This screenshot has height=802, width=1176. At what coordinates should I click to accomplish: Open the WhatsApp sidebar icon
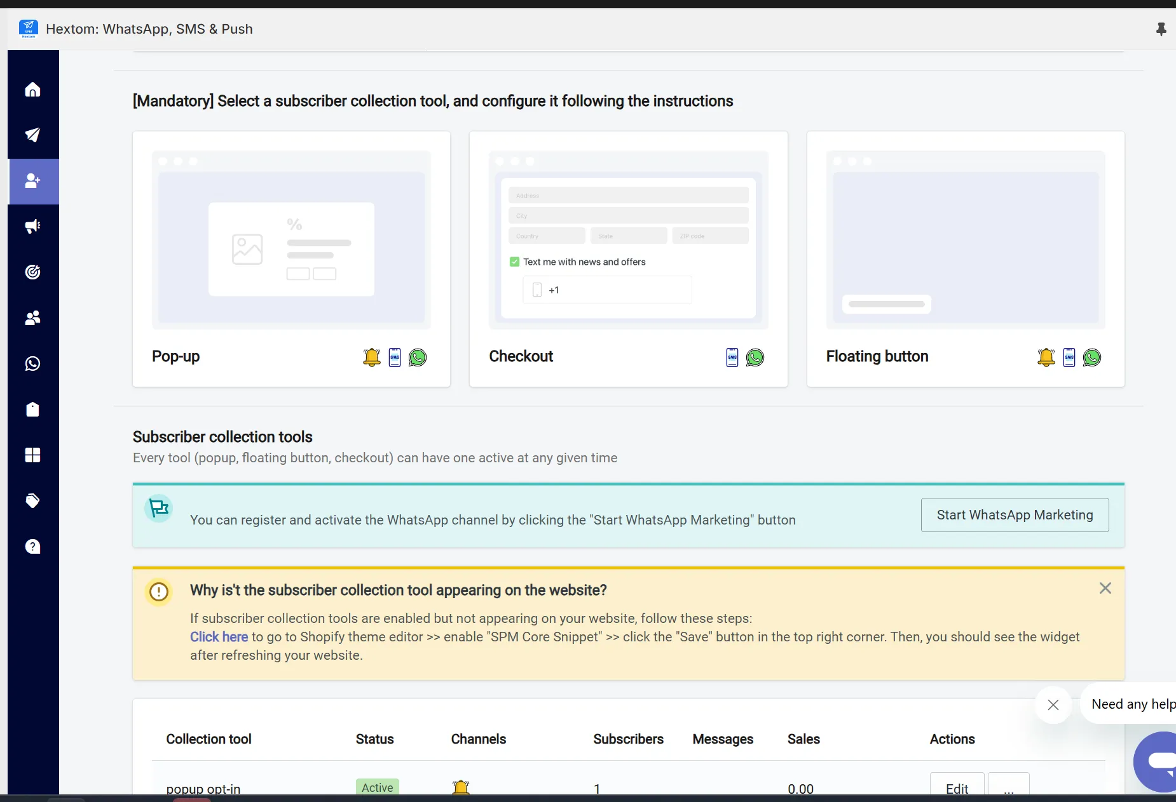click(32, 363)
